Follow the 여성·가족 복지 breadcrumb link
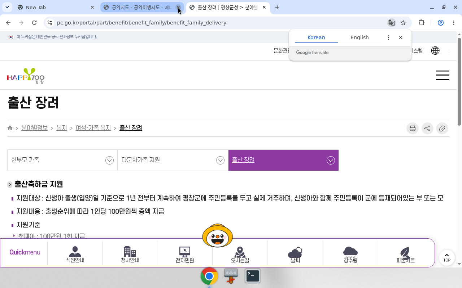 tap(93, 128)
